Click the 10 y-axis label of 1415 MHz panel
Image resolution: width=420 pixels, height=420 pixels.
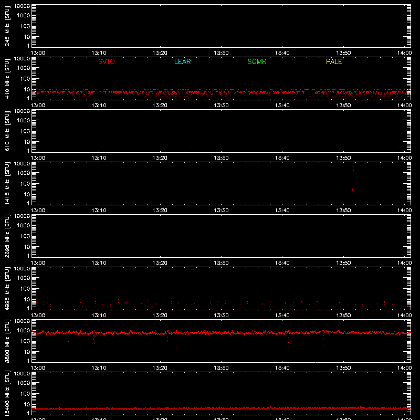click(x=27, y=194)
